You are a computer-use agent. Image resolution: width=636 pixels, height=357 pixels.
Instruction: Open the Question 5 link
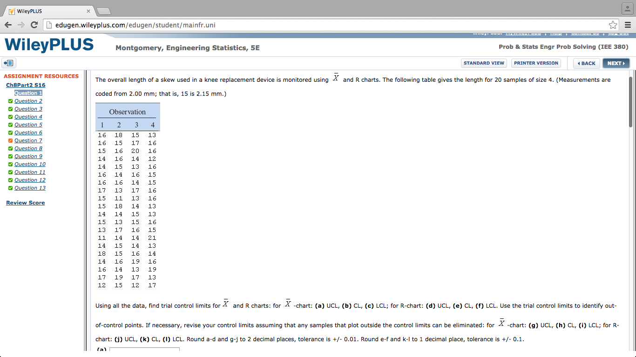tap(28, 125)
